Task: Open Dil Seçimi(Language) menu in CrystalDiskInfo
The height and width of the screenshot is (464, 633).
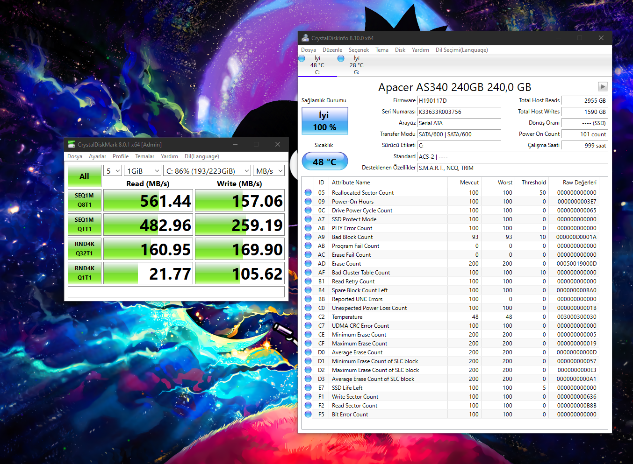Action: (x=462, y=50)
